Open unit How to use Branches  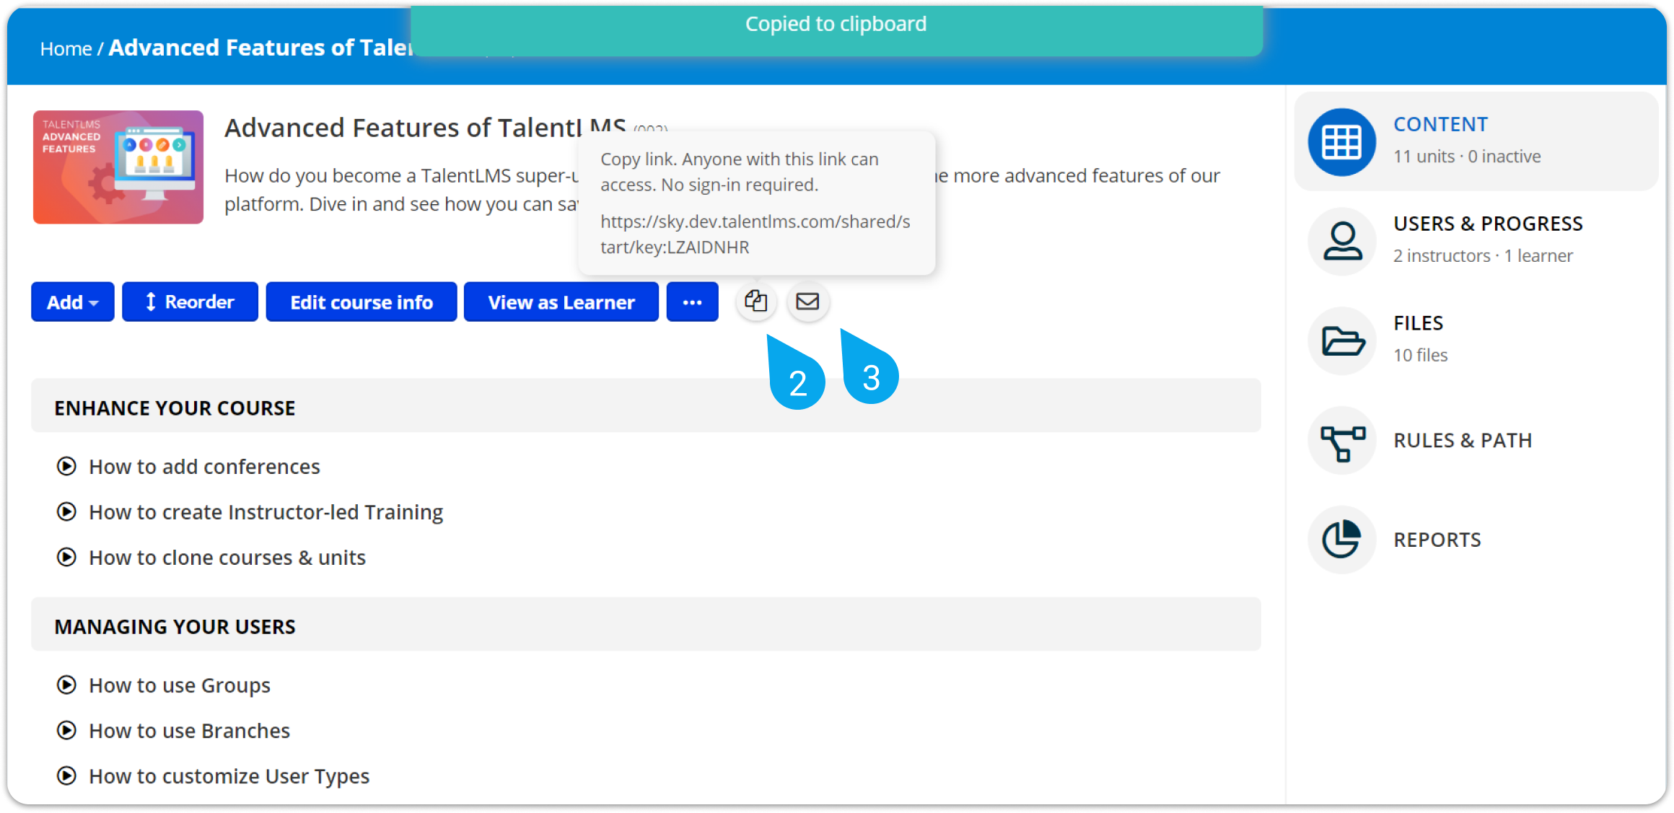point(189,731)
